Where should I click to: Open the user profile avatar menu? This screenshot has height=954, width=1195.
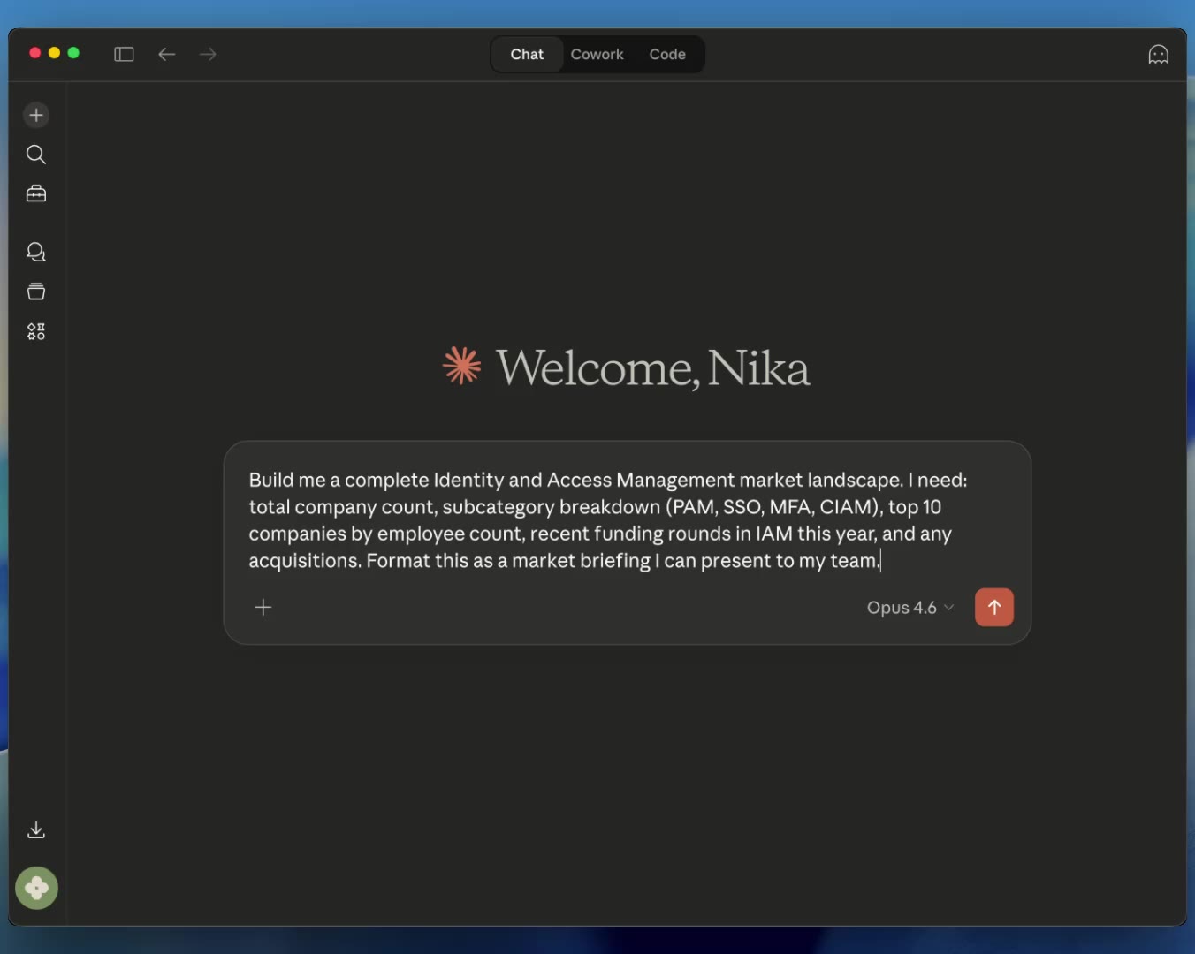(x=36, y=888)
